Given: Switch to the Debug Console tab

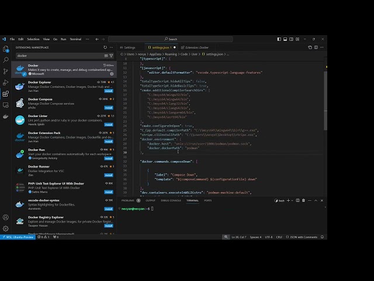Looking at the screenshot, I should click(171, 200).
